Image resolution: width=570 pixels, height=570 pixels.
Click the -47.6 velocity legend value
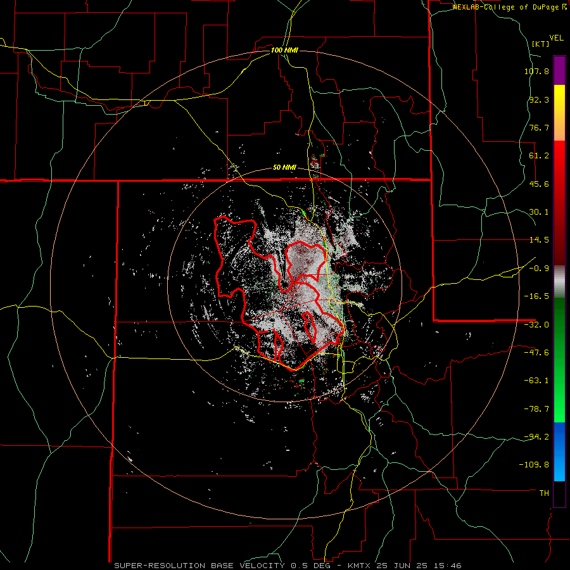536,353
